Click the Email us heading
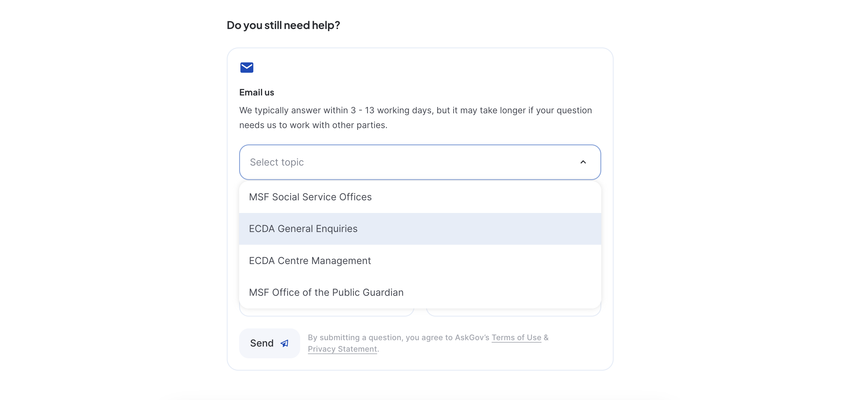The height and width of the screenshot is (400, 841). (257, 93)
